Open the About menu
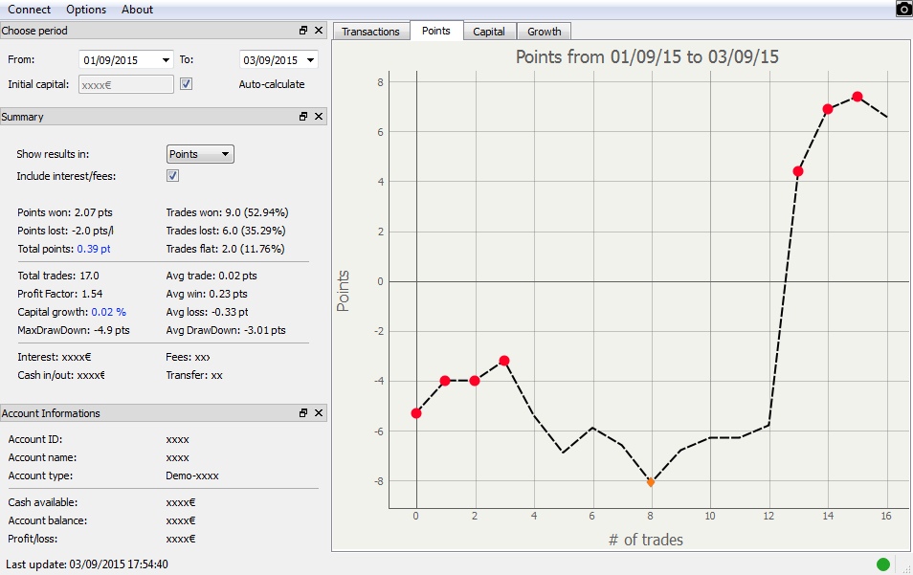The image size is (913, 575). (138, 10)
